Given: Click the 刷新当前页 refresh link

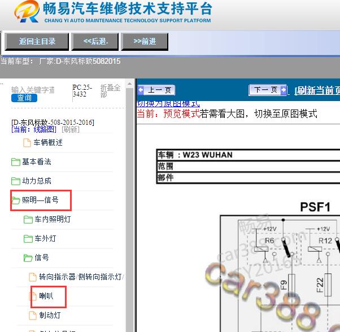Looking at the screenshot, I should (317, 90).
